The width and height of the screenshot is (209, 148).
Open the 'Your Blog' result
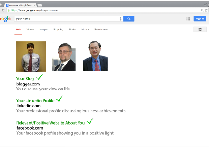click(x=25, y=79)
